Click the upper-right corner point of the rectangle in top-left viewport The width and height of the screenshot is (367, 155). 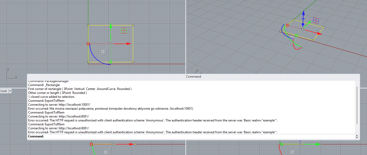tap(133, 25)
